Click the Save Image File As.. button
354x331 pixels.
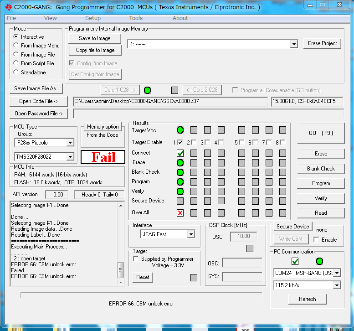[36, 88]
